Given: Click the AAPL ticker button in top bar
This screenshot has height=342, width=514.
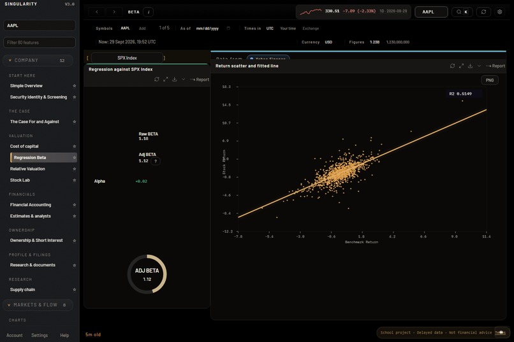Looking at the screenshot, I should click(x=431, y=11).
